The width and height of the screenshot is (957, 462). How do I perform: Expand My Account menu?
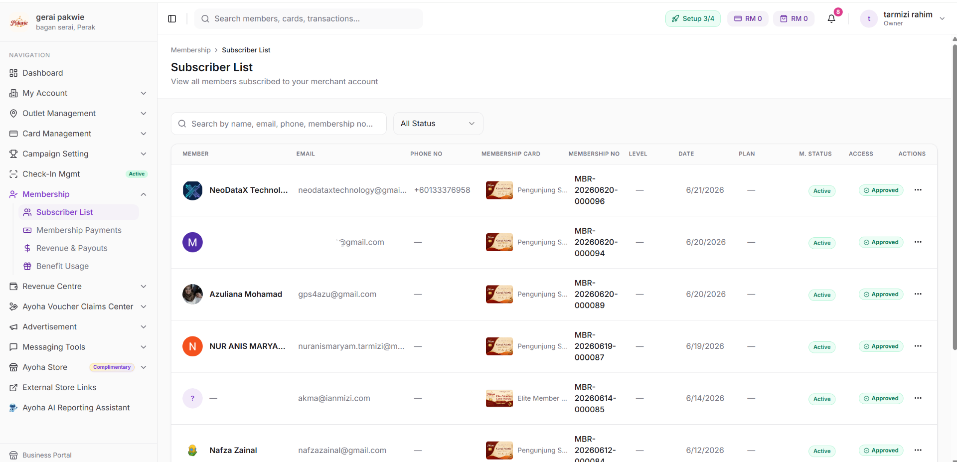pos(78,93)
